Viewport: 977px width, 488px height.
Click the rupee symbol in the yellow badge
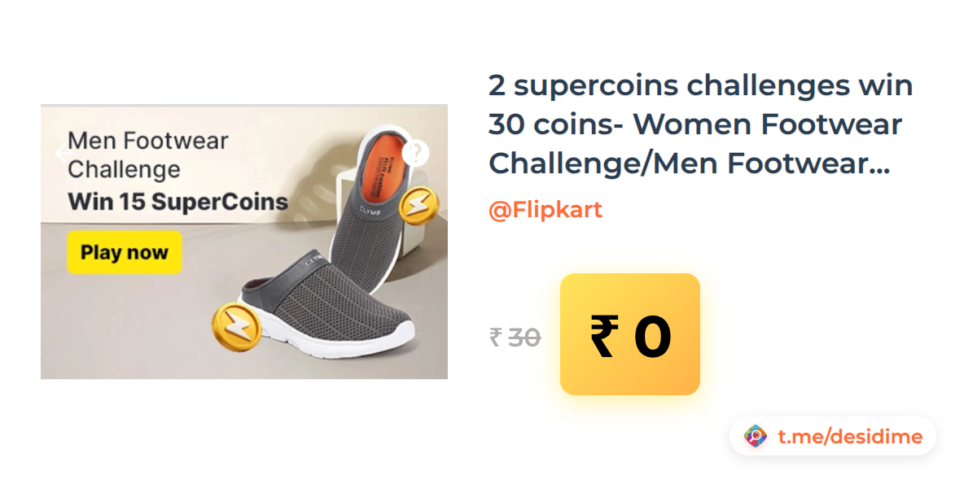(x=603, y=337)
